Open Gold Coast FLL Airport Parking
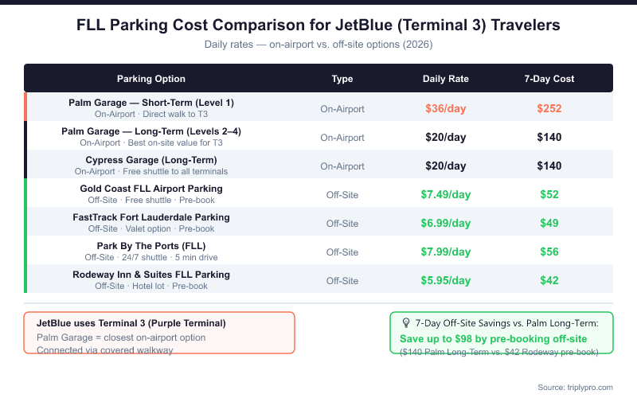The width and height of the screenshot is (637, 398). [151, 189]
